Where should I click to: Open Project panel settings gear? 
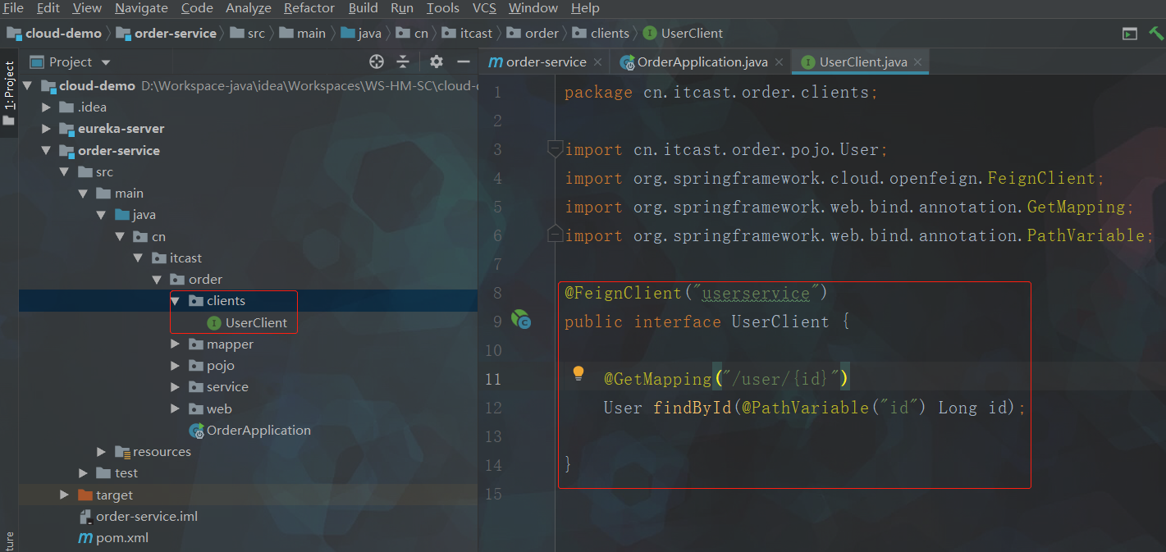(x=437, y=62)
